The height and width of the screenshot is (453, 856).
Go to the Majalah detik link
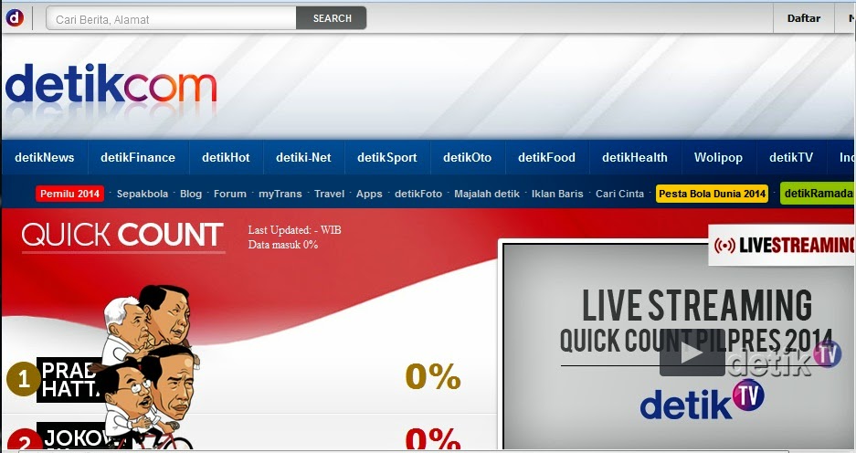click(x=486, y=194)
